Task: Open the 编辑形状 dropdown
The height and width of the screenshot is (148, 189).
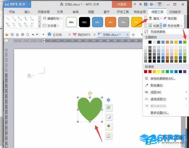Action: pos(52,18)
